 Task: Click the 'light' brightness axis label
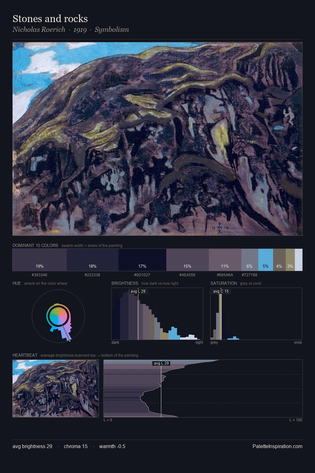(x=199, y=342)
